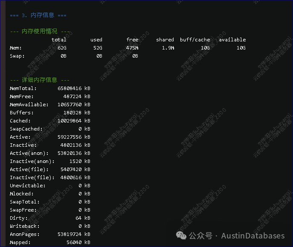Click the 'Mapped:' label
Image resolution: width=293 pixels, height=247 pixels.
(x=20, y=242)
